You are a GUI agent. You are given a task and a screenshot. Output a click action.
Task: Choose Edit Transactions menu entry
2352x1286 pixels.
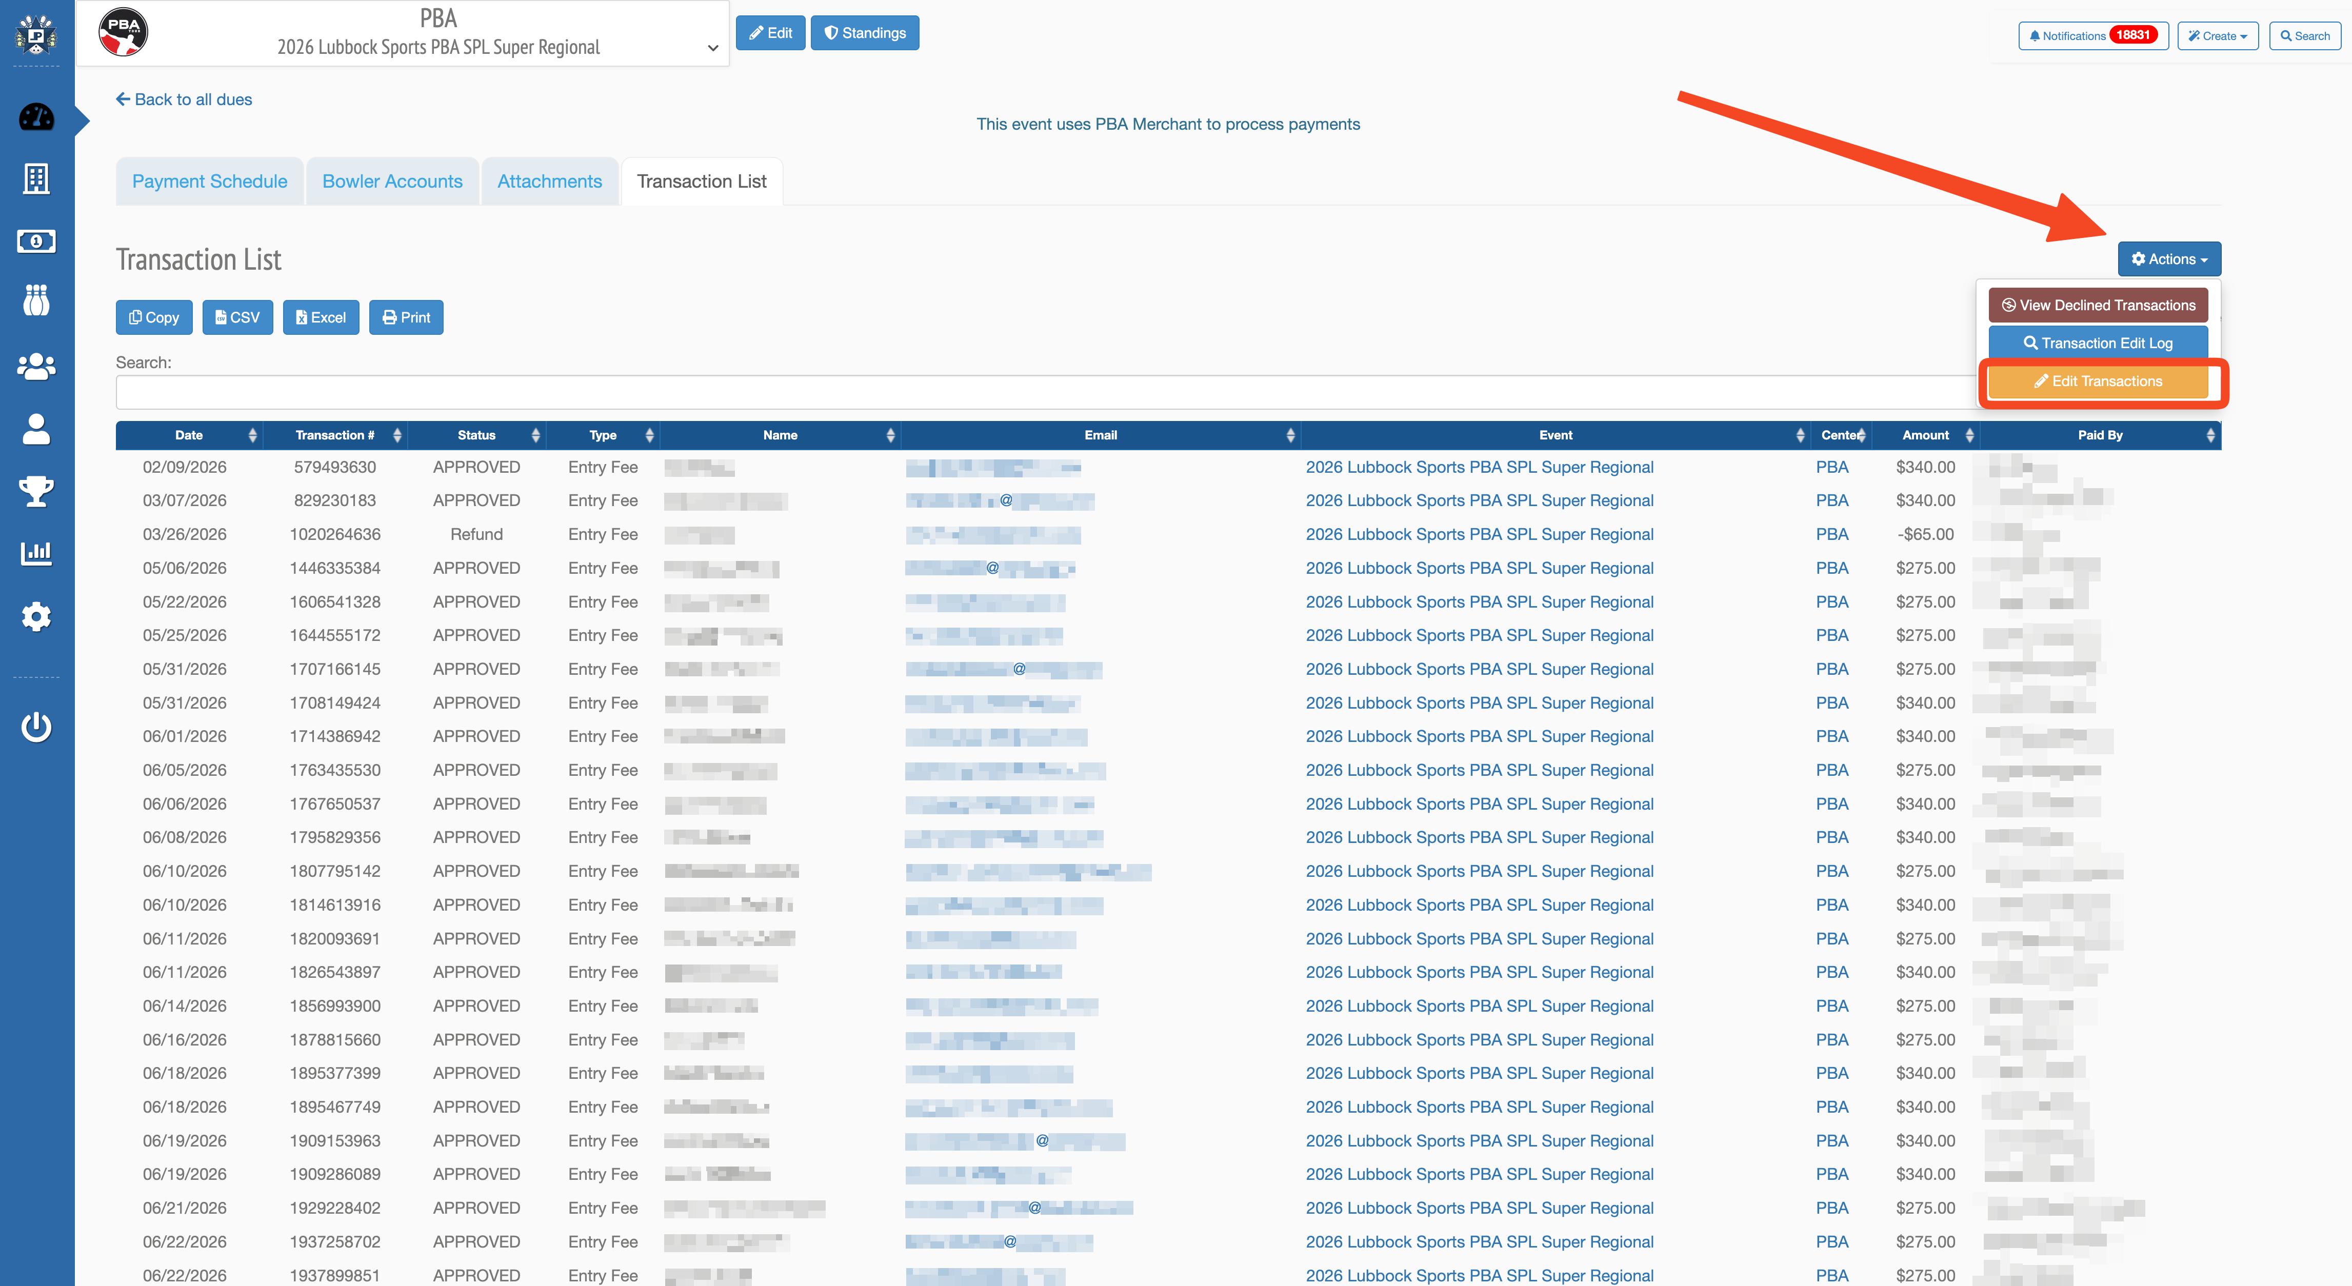point(2098,381)
